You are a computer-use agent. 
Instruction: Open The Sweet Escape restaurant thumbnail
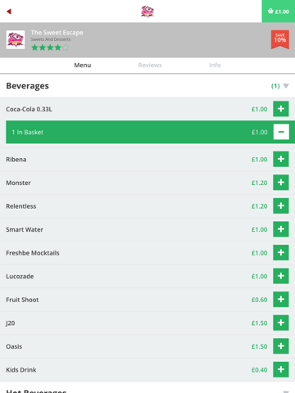pos(16,40)
